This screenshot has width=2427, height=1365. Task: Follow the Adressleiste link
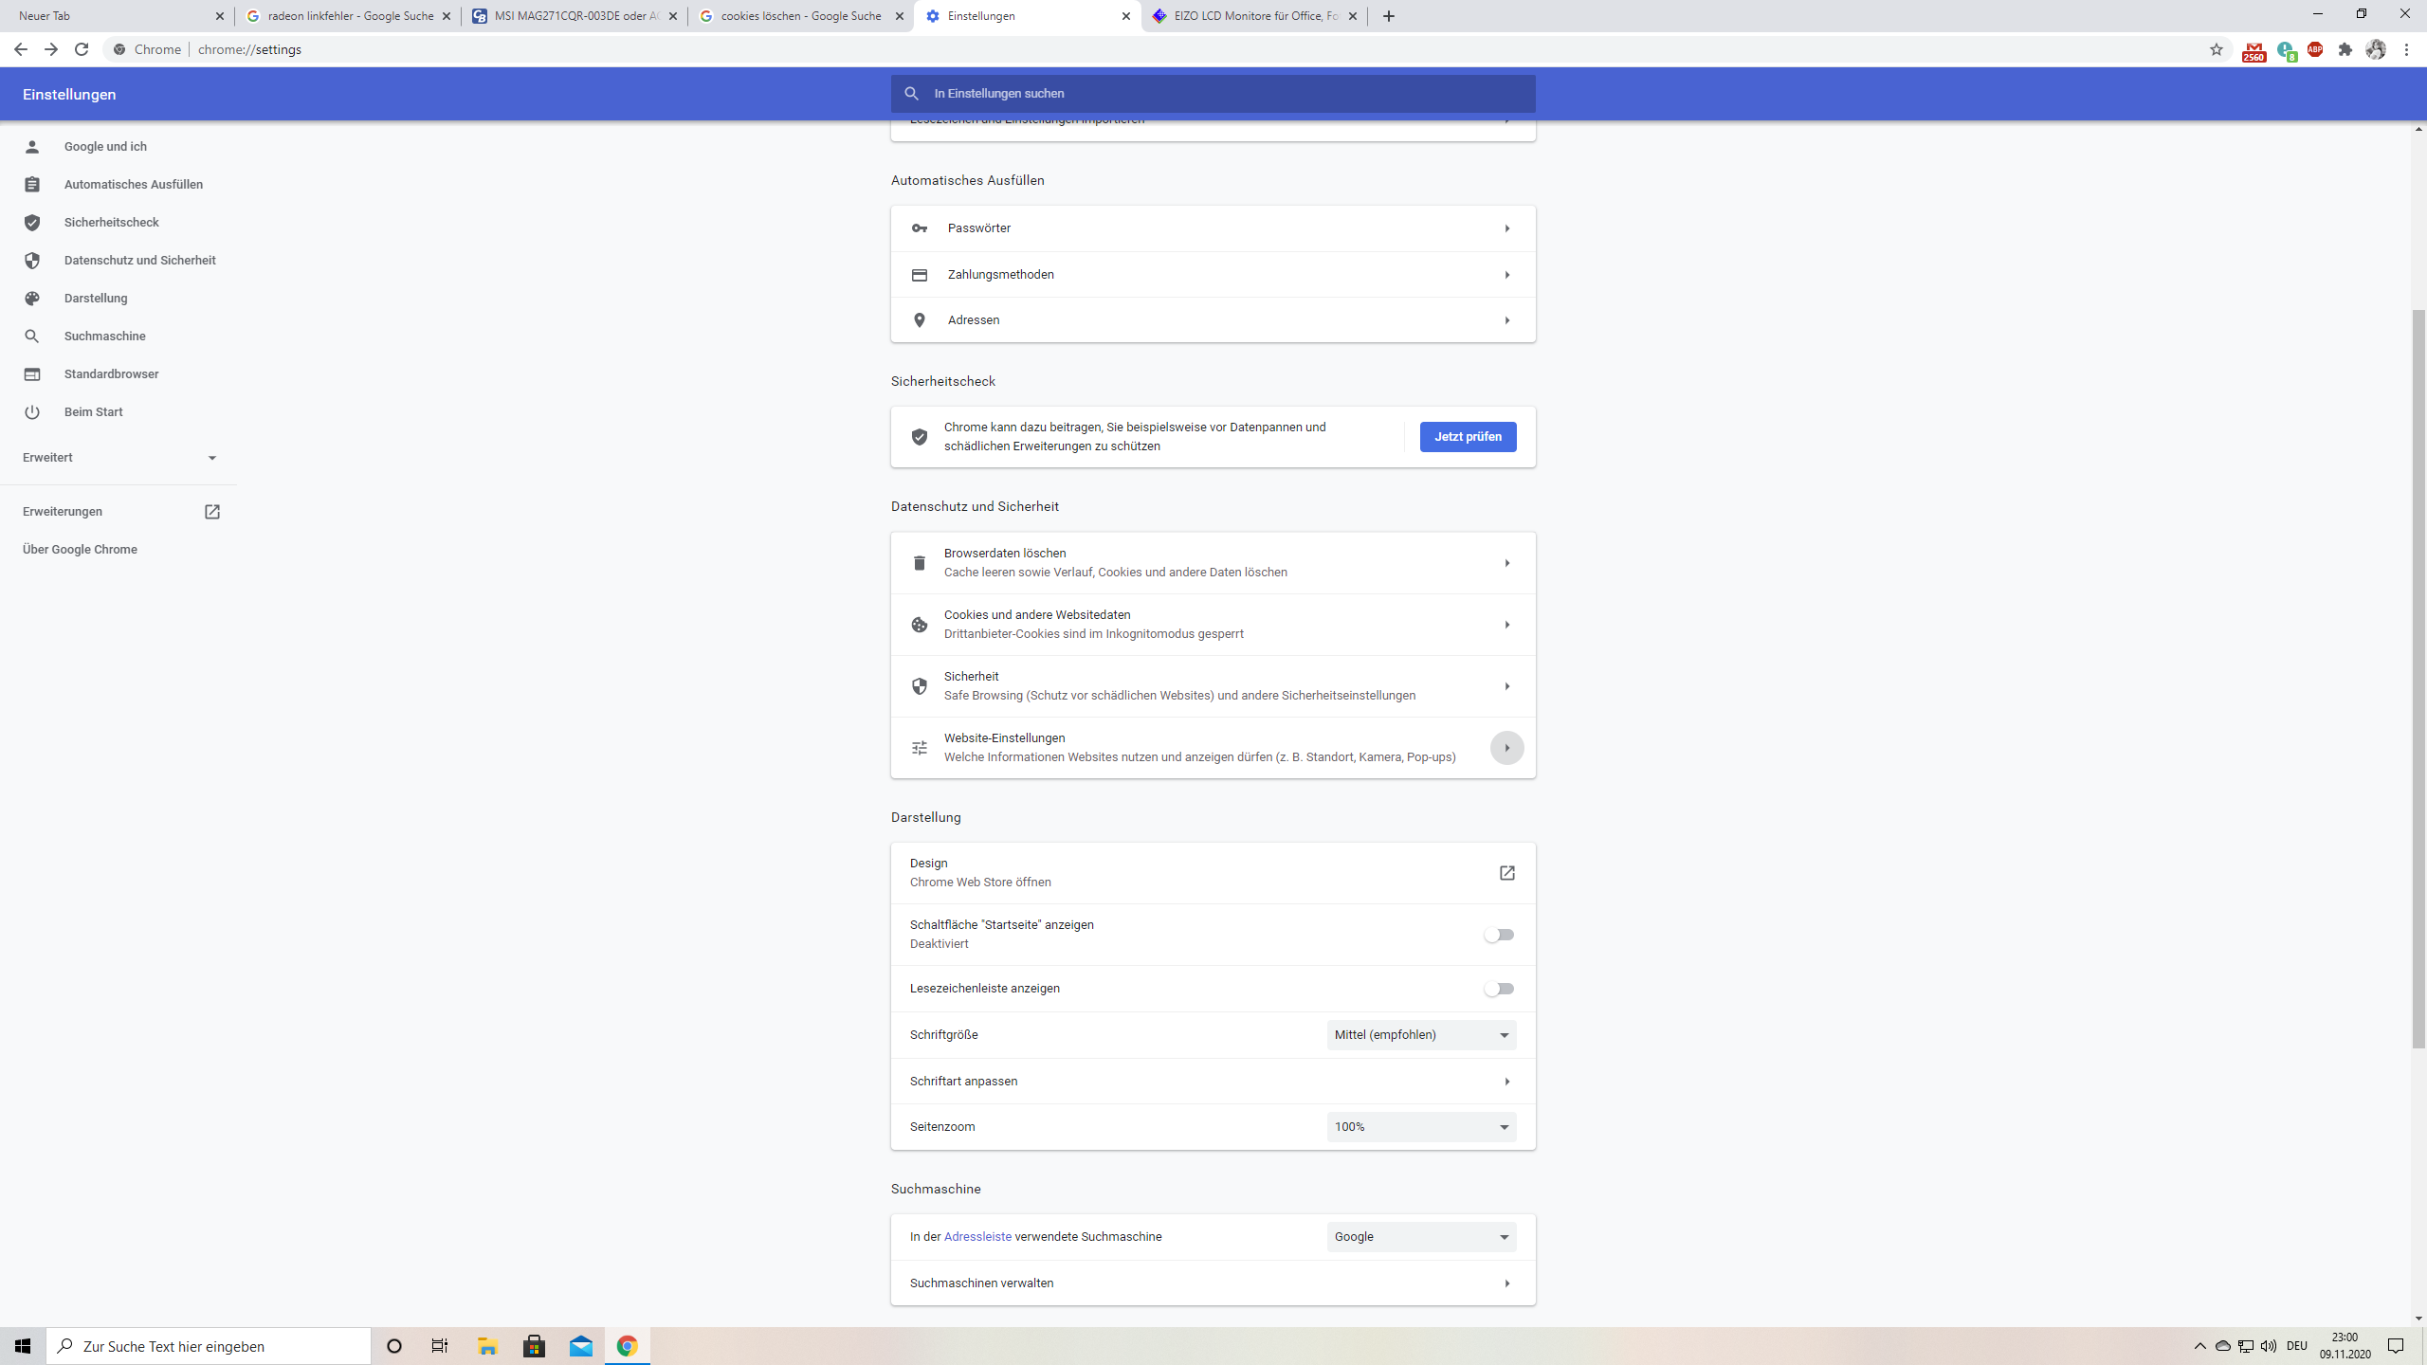point(976,1237)
